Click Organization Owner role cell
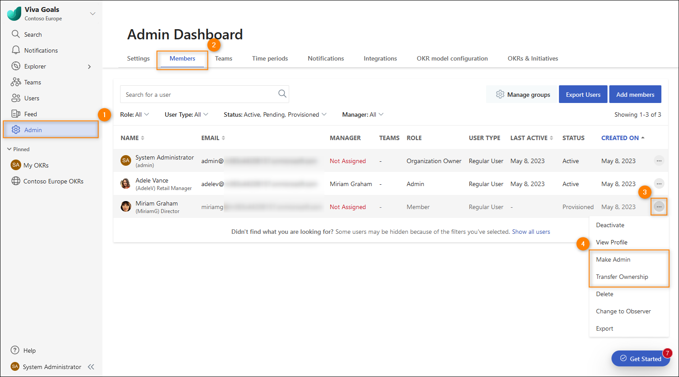 [434, 161]
